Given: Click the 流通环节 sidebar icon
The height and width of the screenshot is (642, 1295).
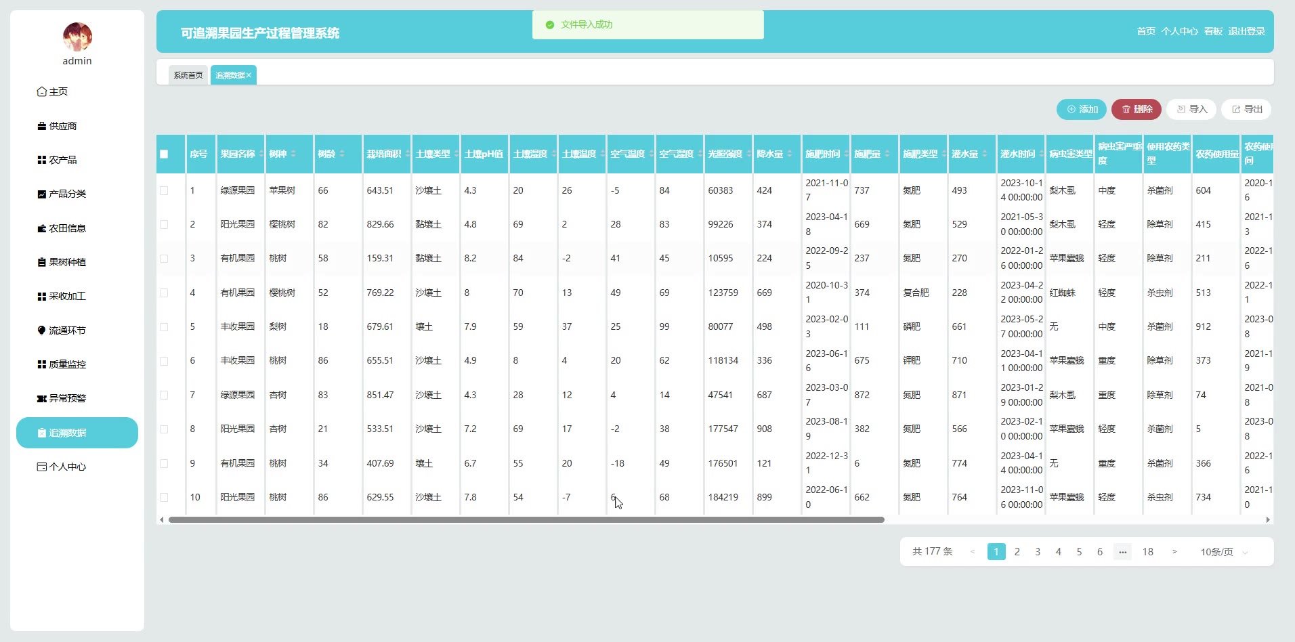Looking at the screenshot, I should pos(42,330).
